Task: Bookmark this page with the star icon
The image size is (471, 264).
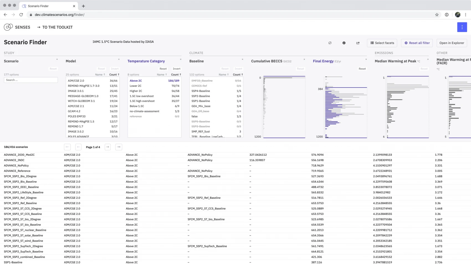Action: click(437, 15)
